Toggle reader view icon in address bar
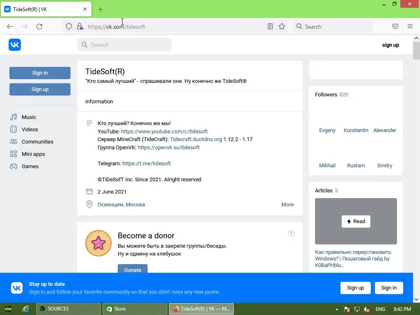Image resolution: width=420 pixels, height=315 pixels. (x=270, y=26)
